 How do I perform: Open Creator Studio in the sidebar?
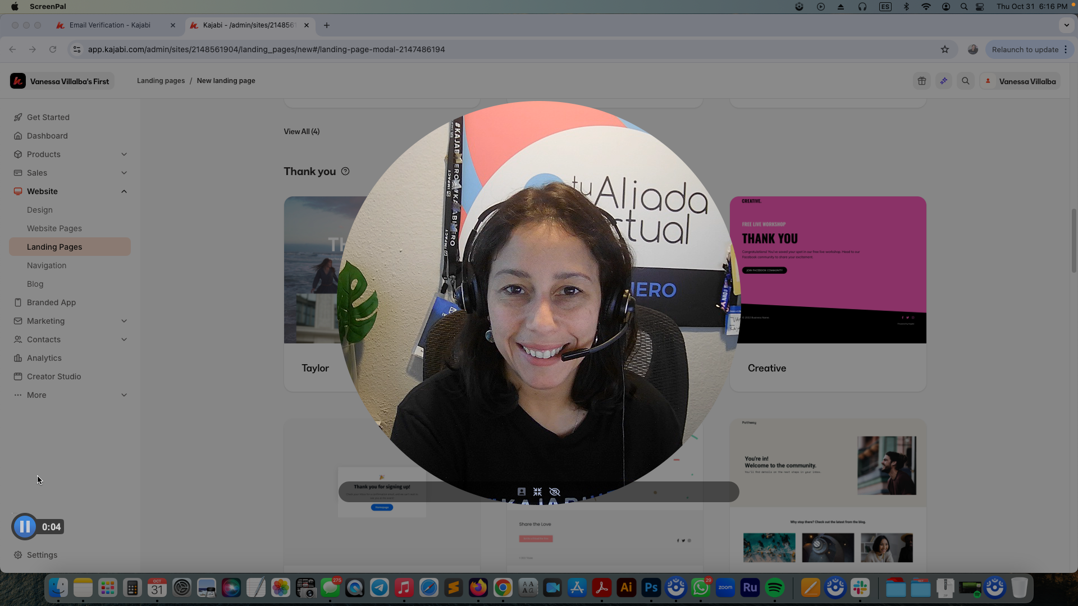54,377
